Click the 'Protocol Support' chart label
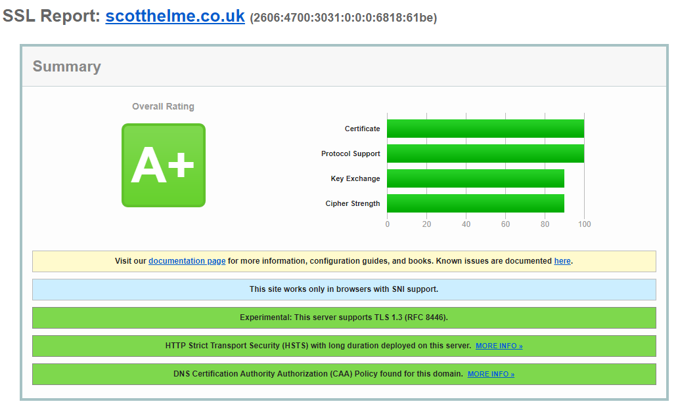This screenshot has width=678, height=408. coord(351,153)
